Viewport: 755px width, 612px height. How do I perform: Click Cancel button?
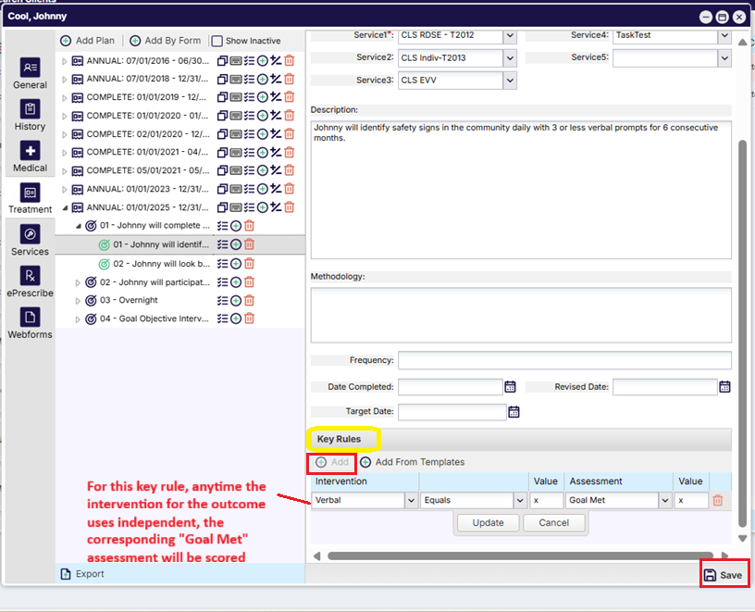tap(553, 523)
